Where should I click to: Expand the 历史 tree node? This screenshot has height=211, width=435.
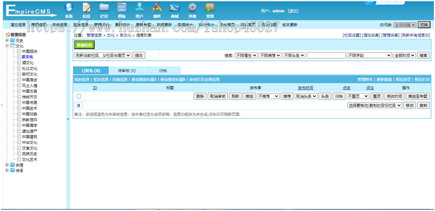click(x=7, y=40)
